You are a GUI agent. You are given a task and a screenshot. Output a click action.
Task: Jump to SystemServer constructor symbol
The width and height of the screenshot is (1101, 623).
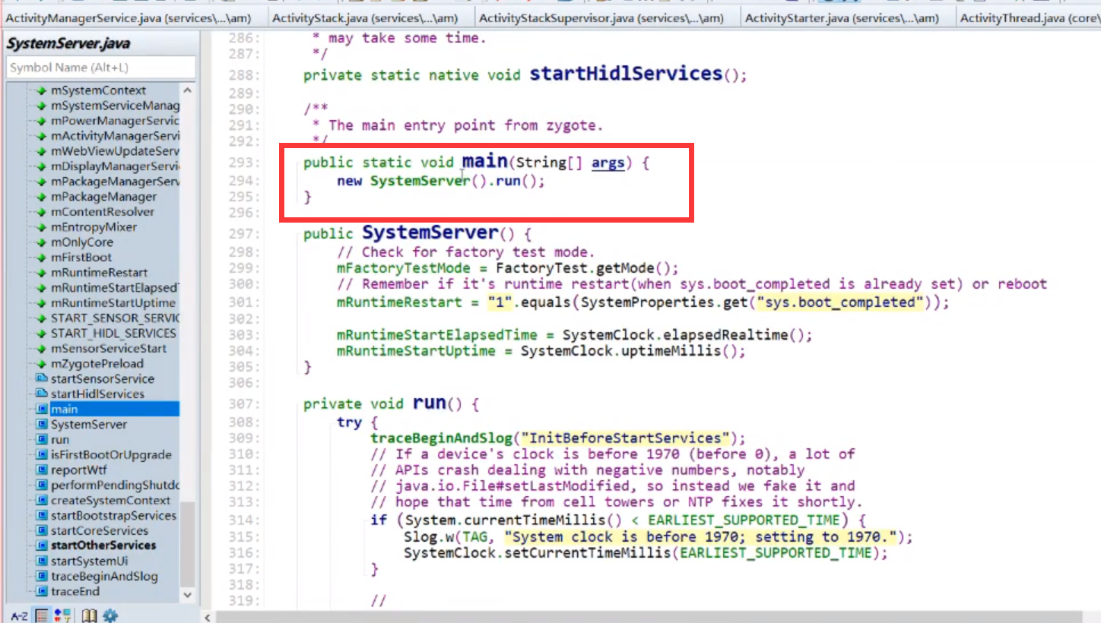tap(88, 425)
